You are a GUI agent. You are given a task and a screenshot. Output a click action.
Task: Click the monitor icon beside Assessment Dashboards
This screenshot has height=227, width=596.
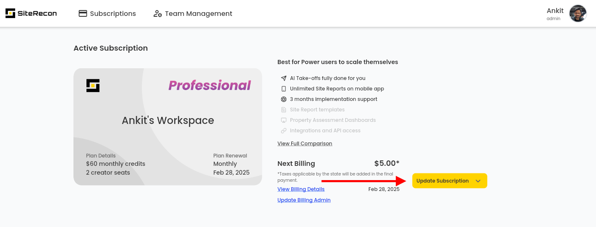coord(283,120)
